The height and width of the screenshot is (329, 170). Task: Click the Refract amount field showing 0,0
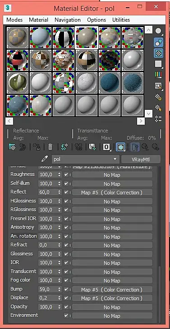point(48,245)
